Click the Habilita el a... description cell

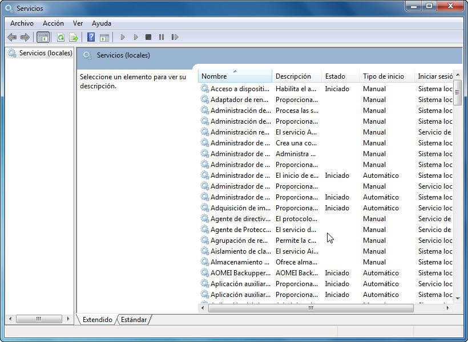[296, 89]
